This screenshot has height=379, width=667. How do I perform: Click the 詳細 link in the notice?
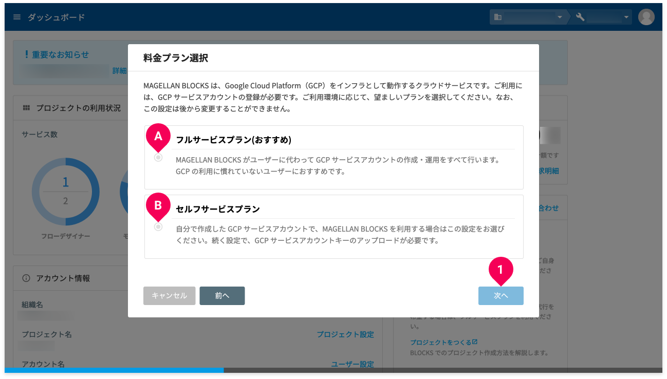[119, 70]
